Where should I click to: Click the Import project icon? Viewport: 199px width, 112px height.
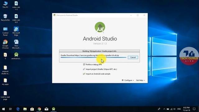click(84, 69)
